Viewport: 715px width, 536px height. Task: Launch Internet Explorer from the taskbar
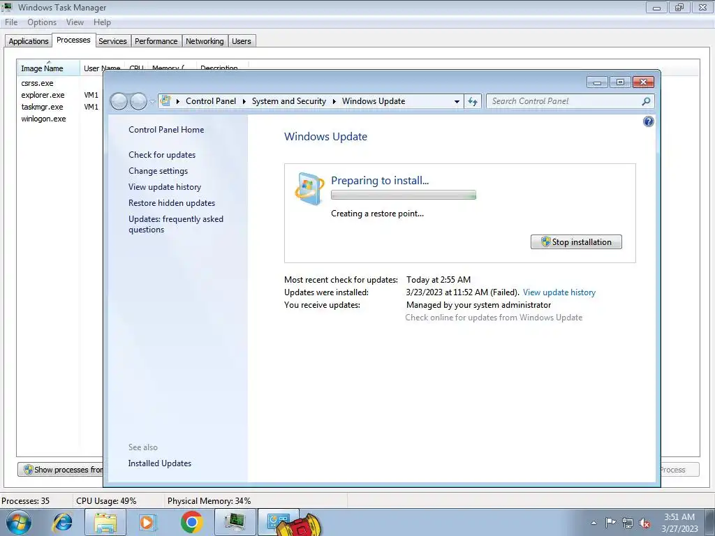(x=62, y=522)
